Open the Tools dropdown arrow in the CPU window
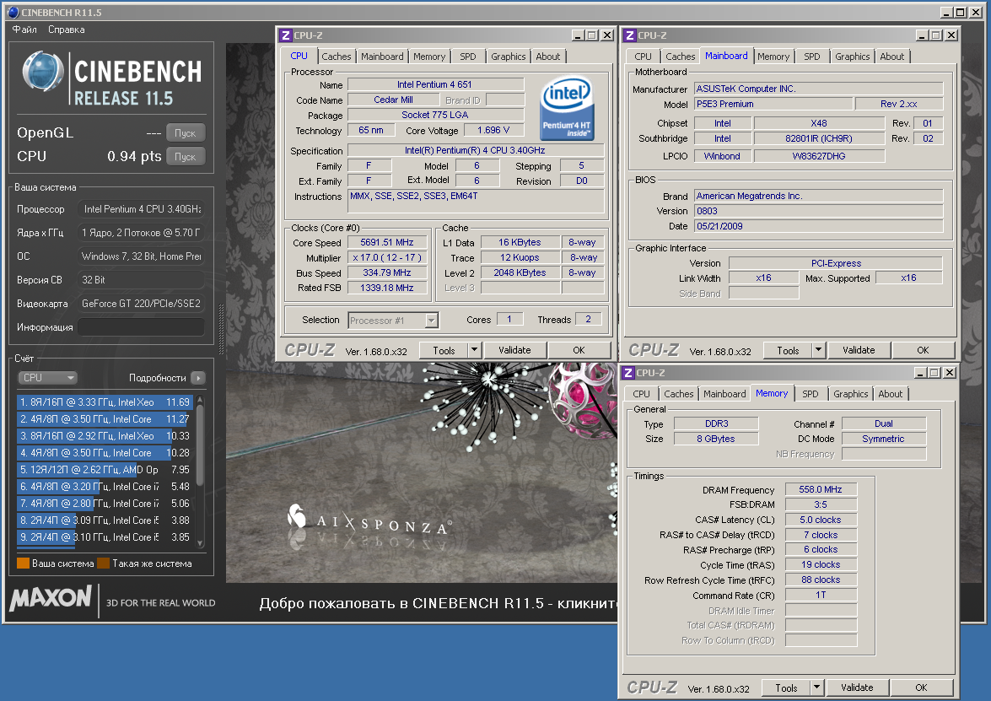 (474, 350)
